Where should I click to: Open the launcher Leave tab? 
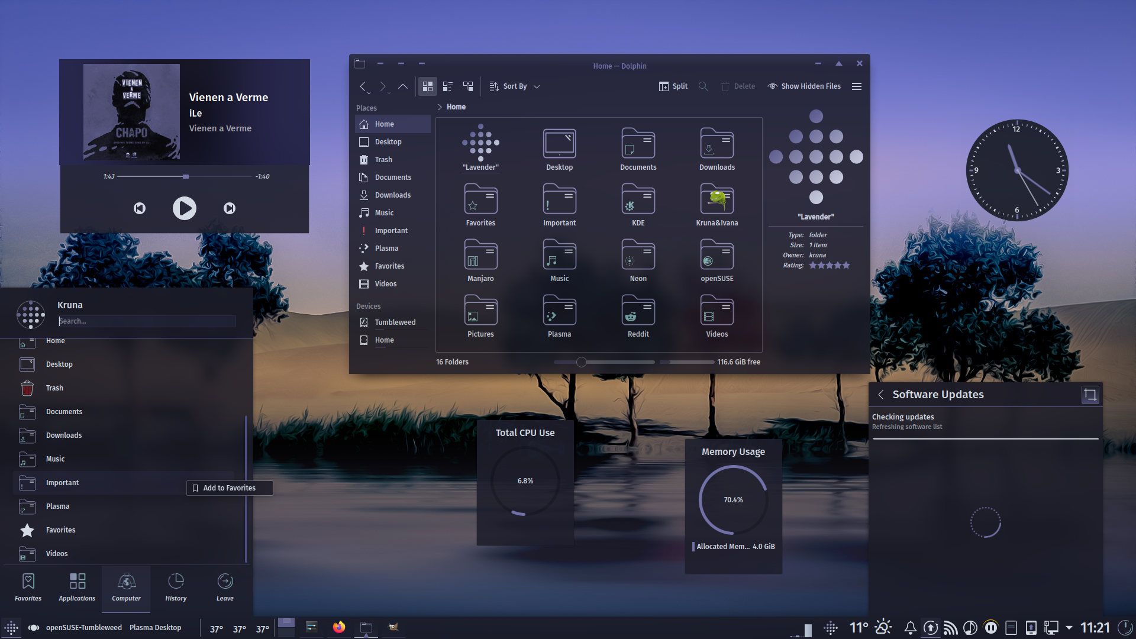click(225, 588)
